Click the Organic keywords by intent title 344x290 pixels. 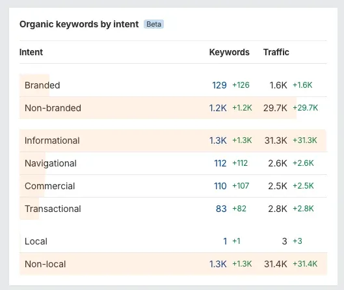pos(79,24)
